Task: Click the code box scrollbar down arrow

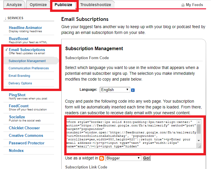Action: pos(199,140)
